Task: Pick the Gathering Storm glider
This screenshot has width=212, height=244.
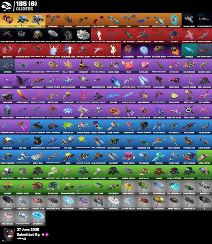Action: [53, 51]
